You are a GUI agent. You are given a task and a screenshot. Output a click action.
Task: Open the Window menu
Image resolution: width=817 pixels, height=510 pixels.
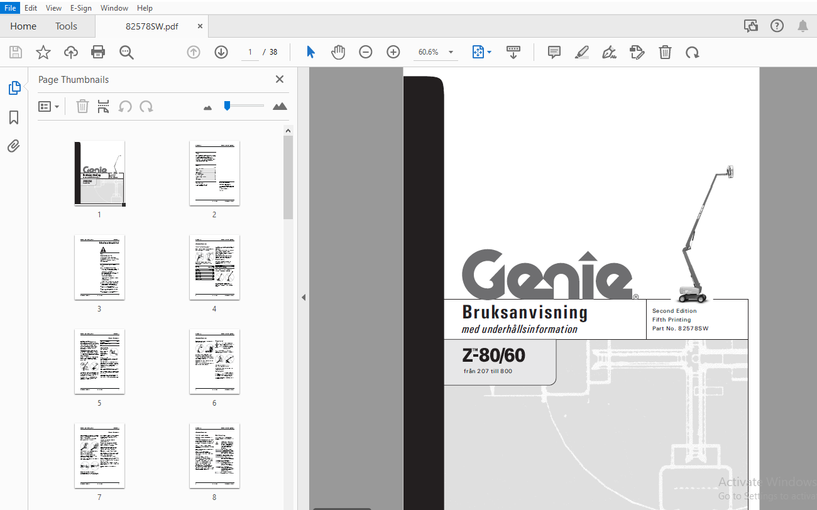114,8
